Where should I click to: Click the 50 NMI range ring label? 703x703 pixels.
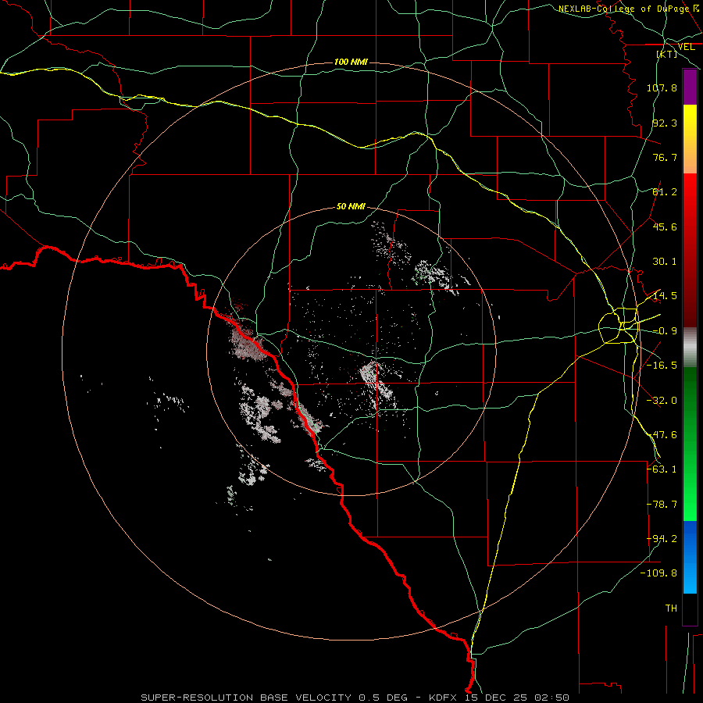351,206
